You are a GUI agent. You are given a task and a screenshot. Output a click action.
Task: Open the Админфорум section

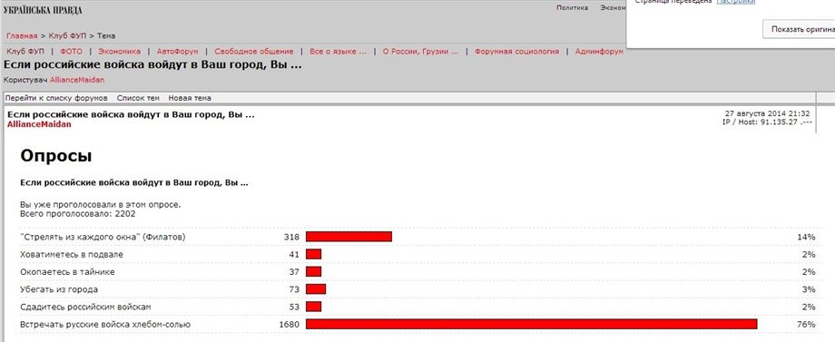pos(599,52)
